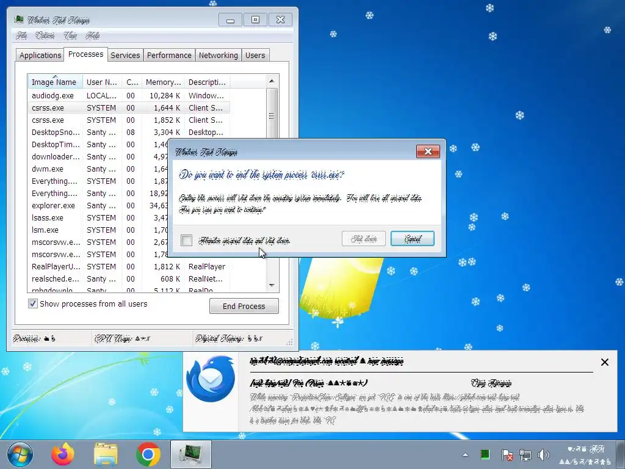625x469 pixels.
Task: Open the Help menu in Task Manager
Action: 93,35
